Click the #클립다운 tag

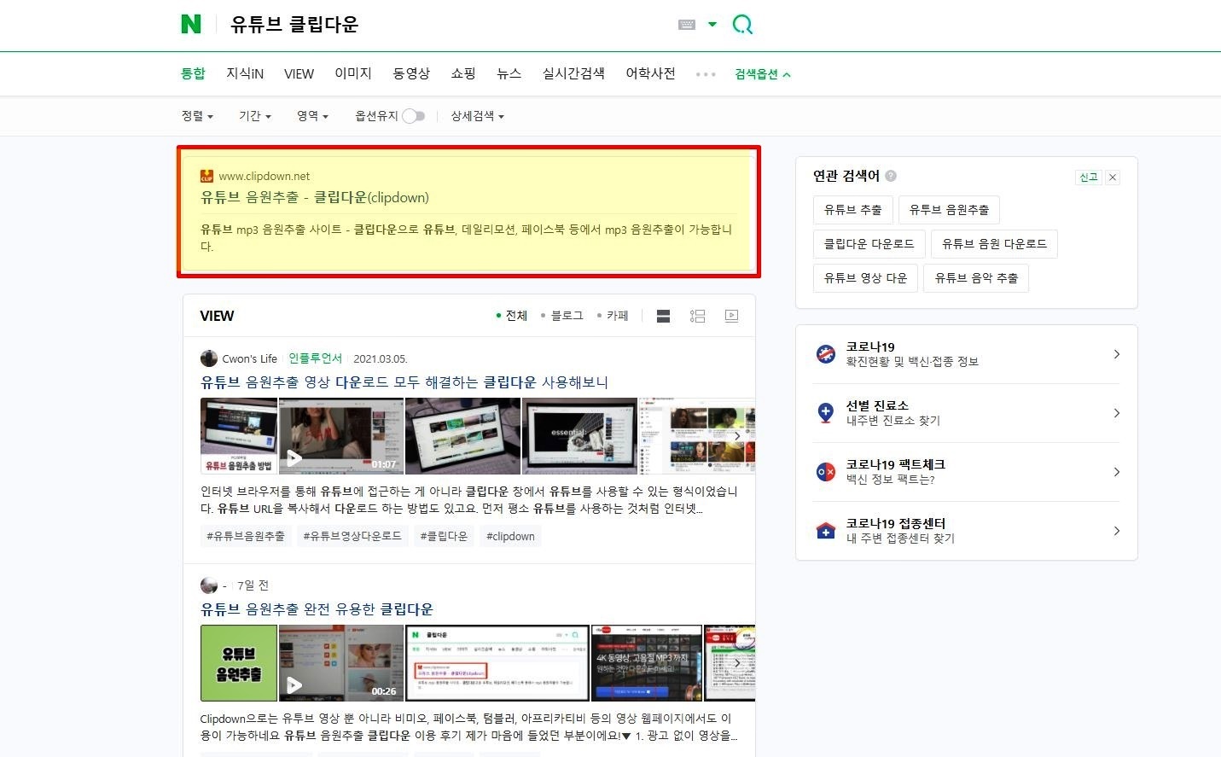(444, 536)
